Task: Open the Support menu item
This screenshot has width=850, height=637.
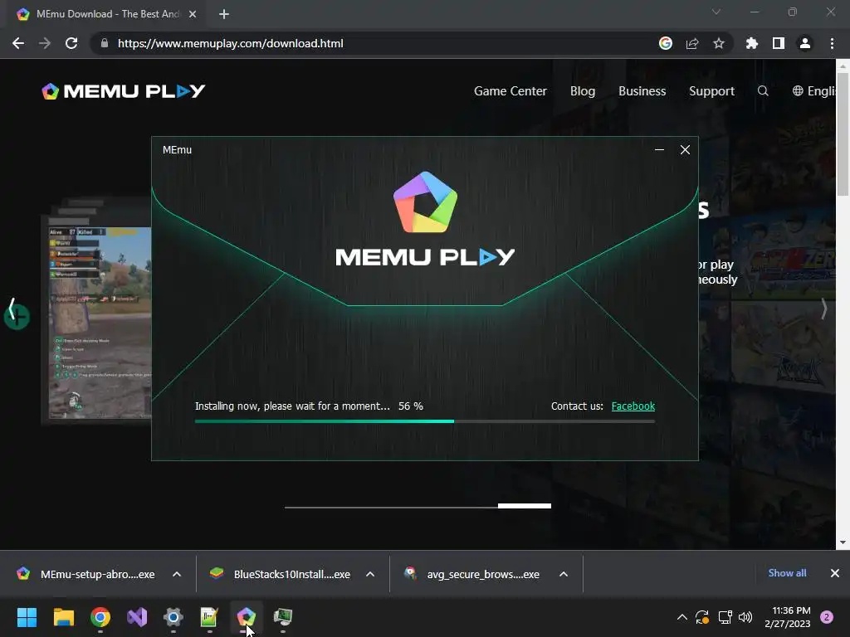Action: [711, 91]
